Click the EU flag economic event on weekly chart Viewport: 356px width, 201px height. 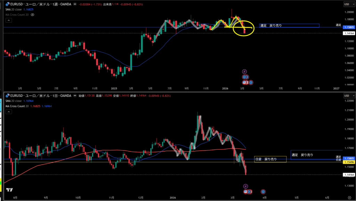(245, 77)
